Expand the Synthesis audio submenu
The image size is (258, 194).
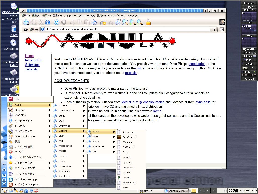tap(69, 176)
